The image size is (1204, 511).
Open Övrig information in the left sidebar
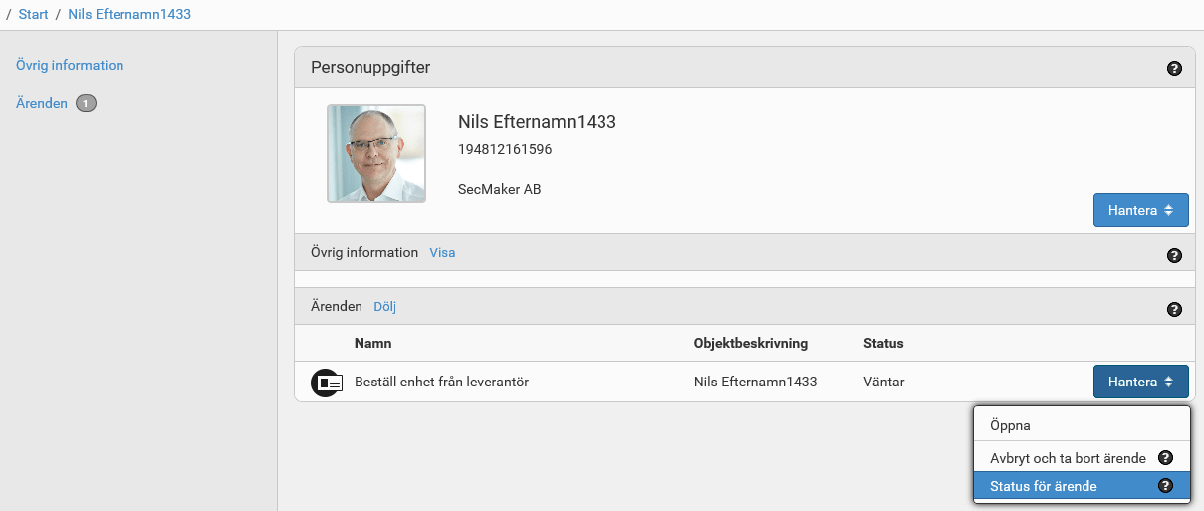(x=70, y=65)
